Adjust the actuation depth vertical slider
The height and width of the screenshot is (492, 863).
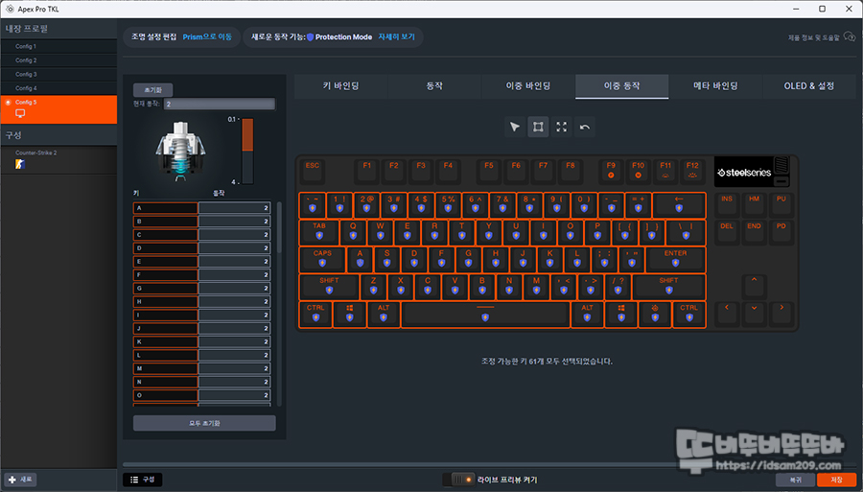247,151
